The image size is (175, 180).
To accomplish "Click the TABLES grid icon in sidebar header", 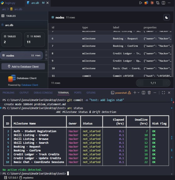I will click(3, 16).
